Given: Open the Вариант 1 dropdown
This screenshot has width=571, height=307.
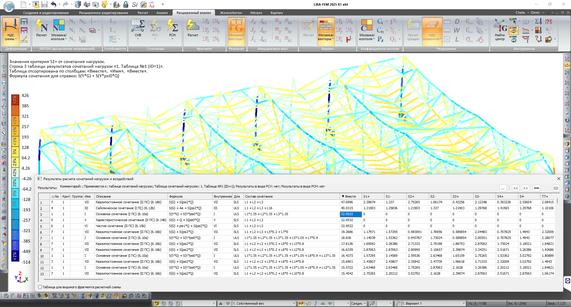Looking at the screenshot, I should (463, 303).
